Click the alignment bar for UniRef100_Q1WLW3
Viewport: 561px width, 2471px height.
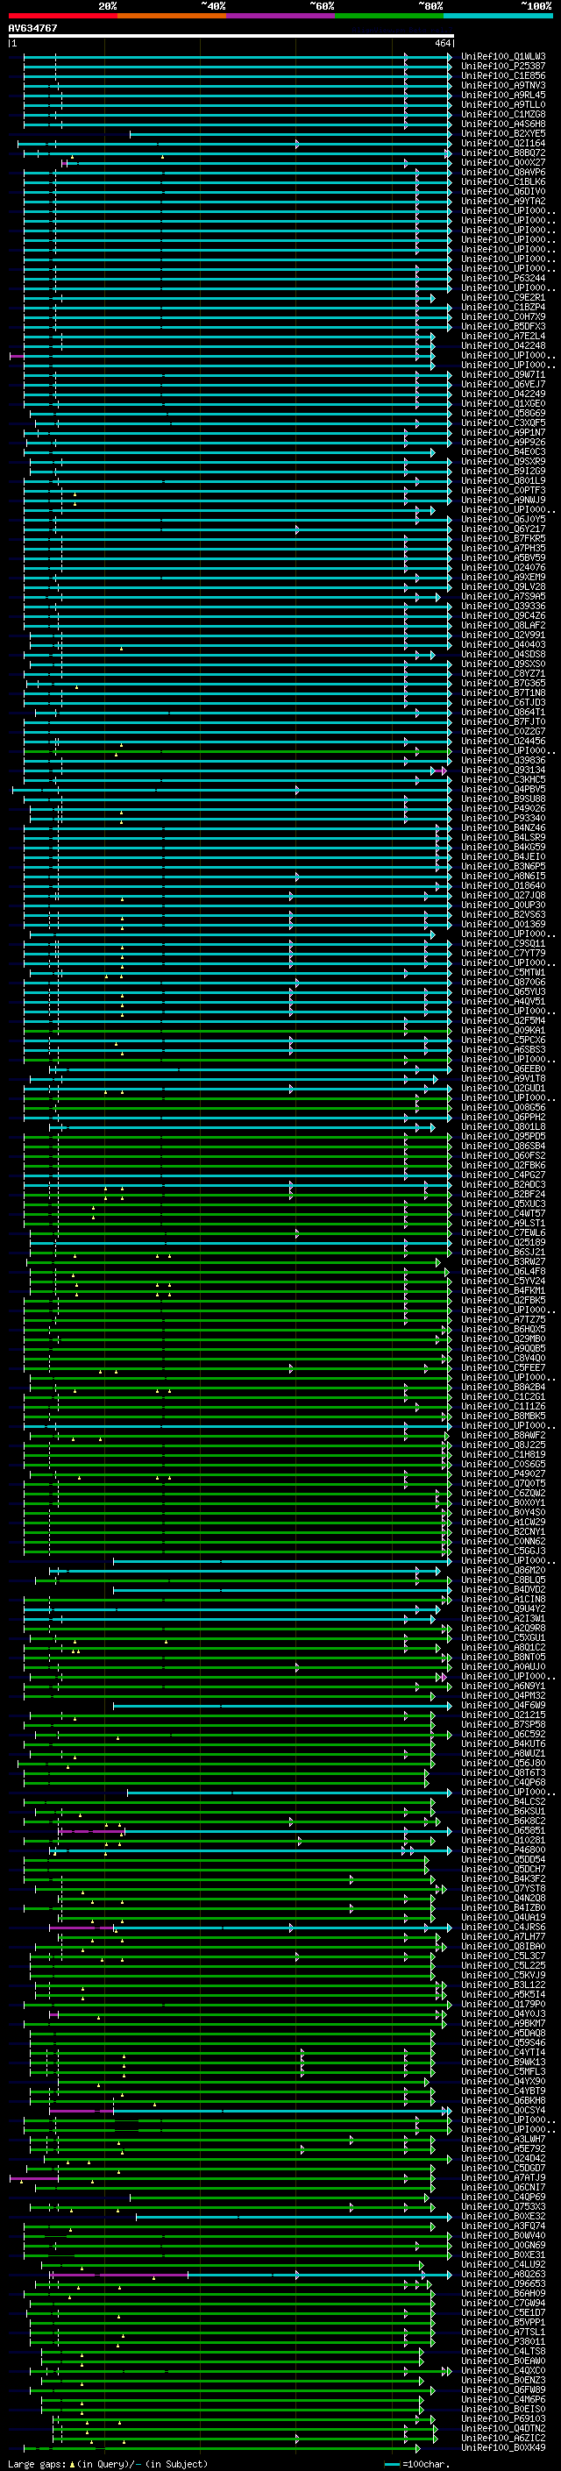click(x=238, y=57)
